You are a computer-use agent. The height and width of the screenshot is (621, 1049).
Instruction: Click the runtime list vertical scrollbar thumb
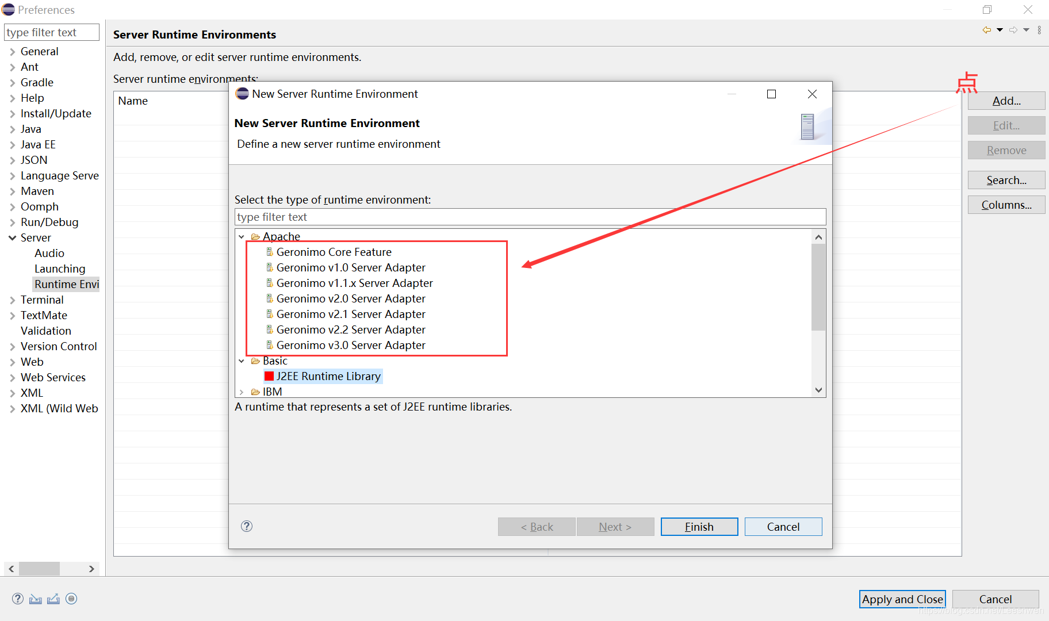coord(818,286)
